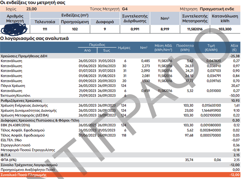Viewport: 243px width, 179px height.
Task: Click the 'Αριθμός Μετρητή' column header
Action: click(x=15, y=18)
